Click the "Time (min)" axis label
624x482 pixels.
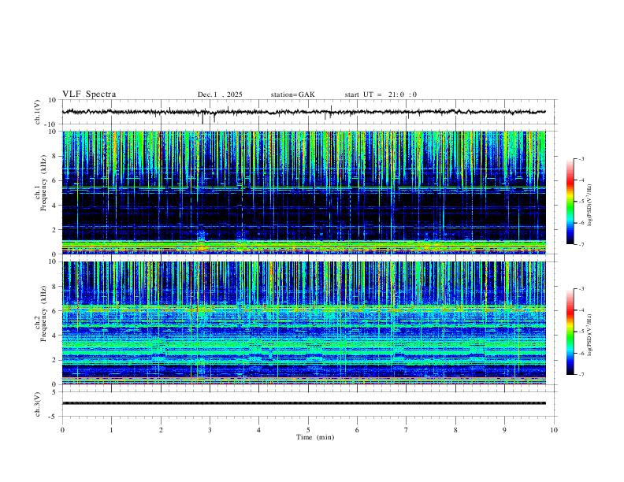pyautogui.click(x=315, y=437)
